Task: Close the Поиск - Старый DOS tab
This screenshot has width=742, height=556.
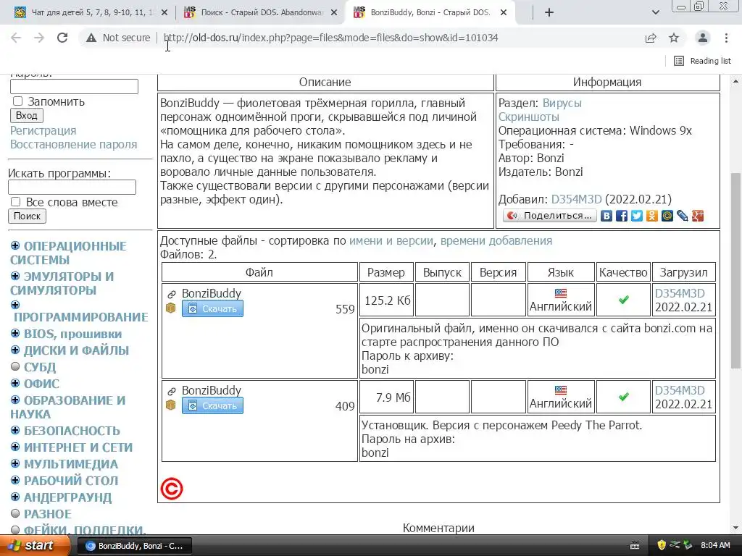Action: click(334, 13)
